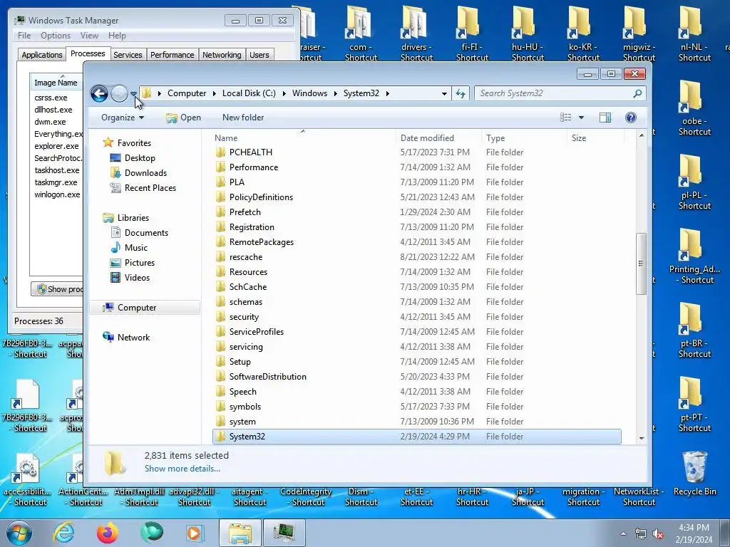730x547 pixels.
Task: Open Desktop in the navigation pane
Action: tap(140, 157)
